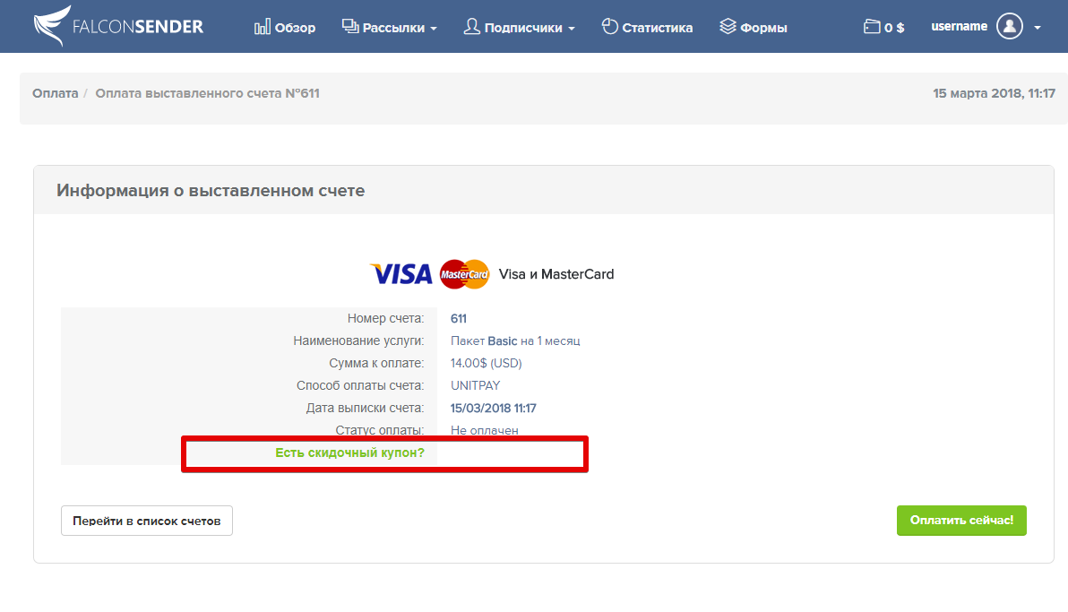Click the Оплата breadcrumb link
The image size is (1068, 612).
pyautogui.click(x=56, y=93)
